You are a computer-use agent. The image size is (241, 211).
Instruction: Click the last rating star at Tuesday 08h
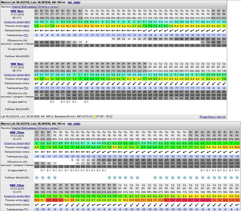[237, 178]
